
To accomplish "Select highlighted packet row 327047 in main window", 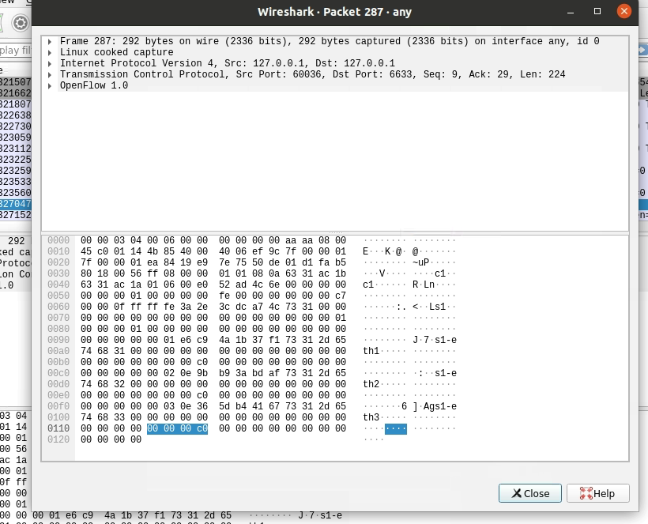I will point(16,204).
